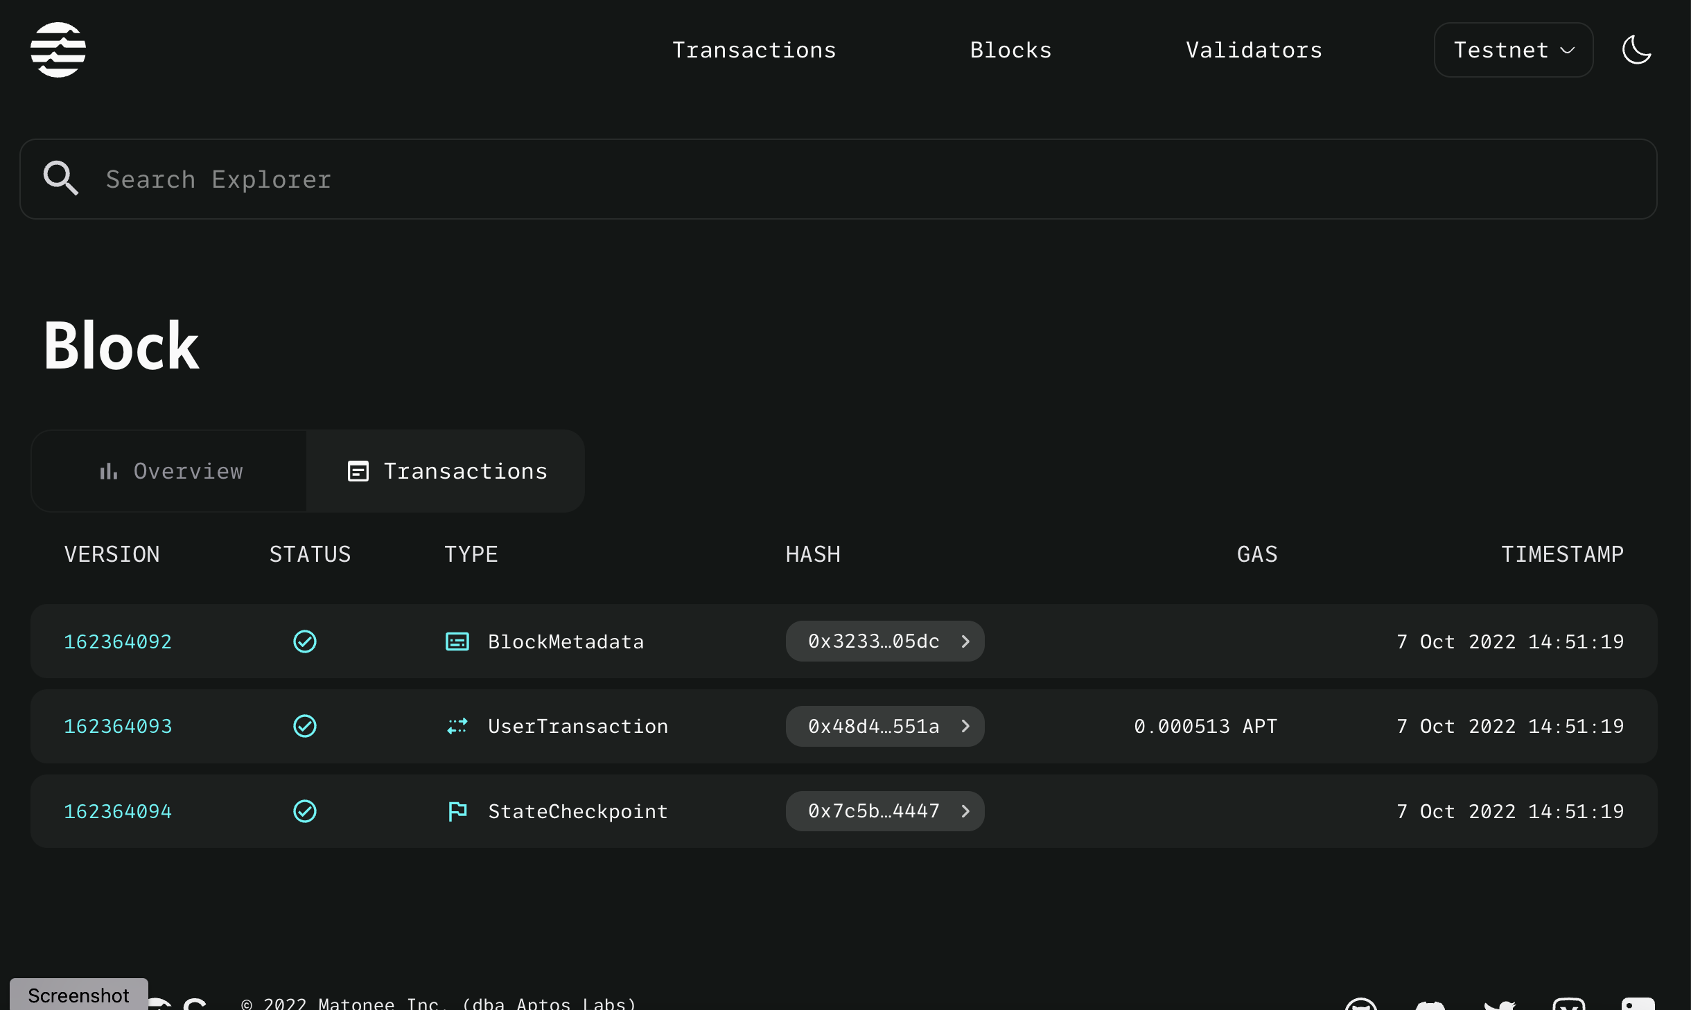
Task: Click the success checkmark for version 162364092
Action: click(304, 641)
